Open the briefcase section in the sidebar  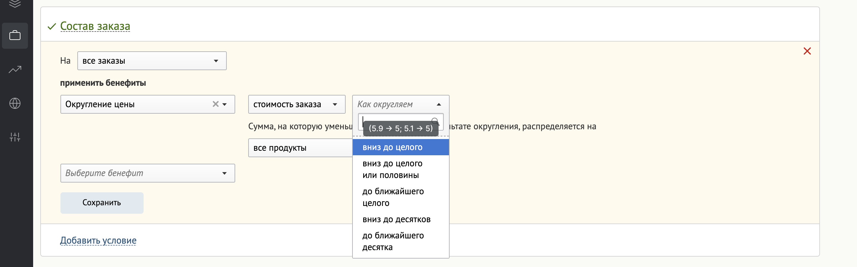(x=15, y=36)
